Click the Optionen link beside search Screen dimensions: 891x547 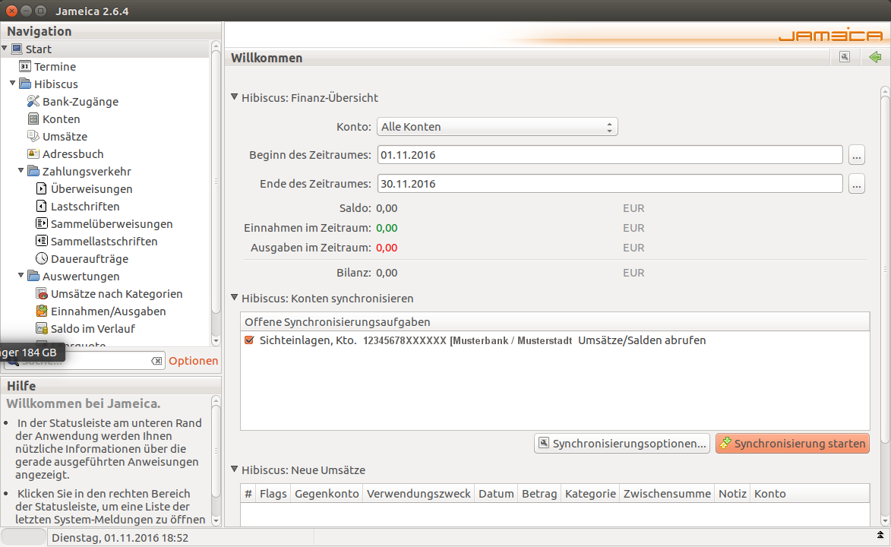(193, 361)
